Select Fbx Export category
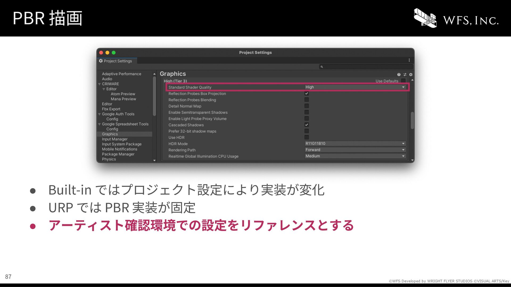 [111, 109]
